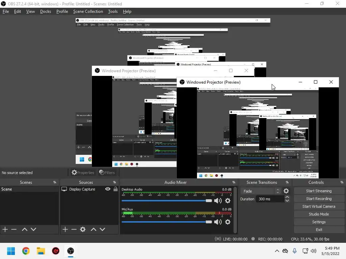Add a new scene with the plus icon
The image size is (346, 259).
5,229
